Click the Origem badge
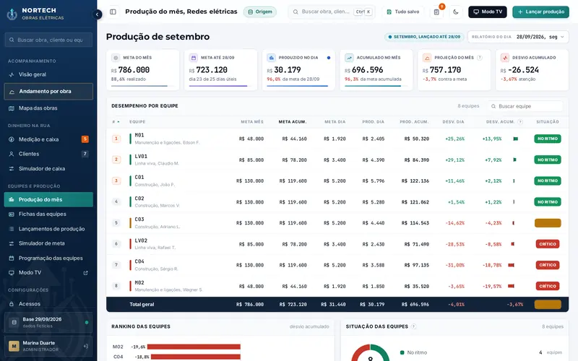Screen dimensions: 578x361 260,12
